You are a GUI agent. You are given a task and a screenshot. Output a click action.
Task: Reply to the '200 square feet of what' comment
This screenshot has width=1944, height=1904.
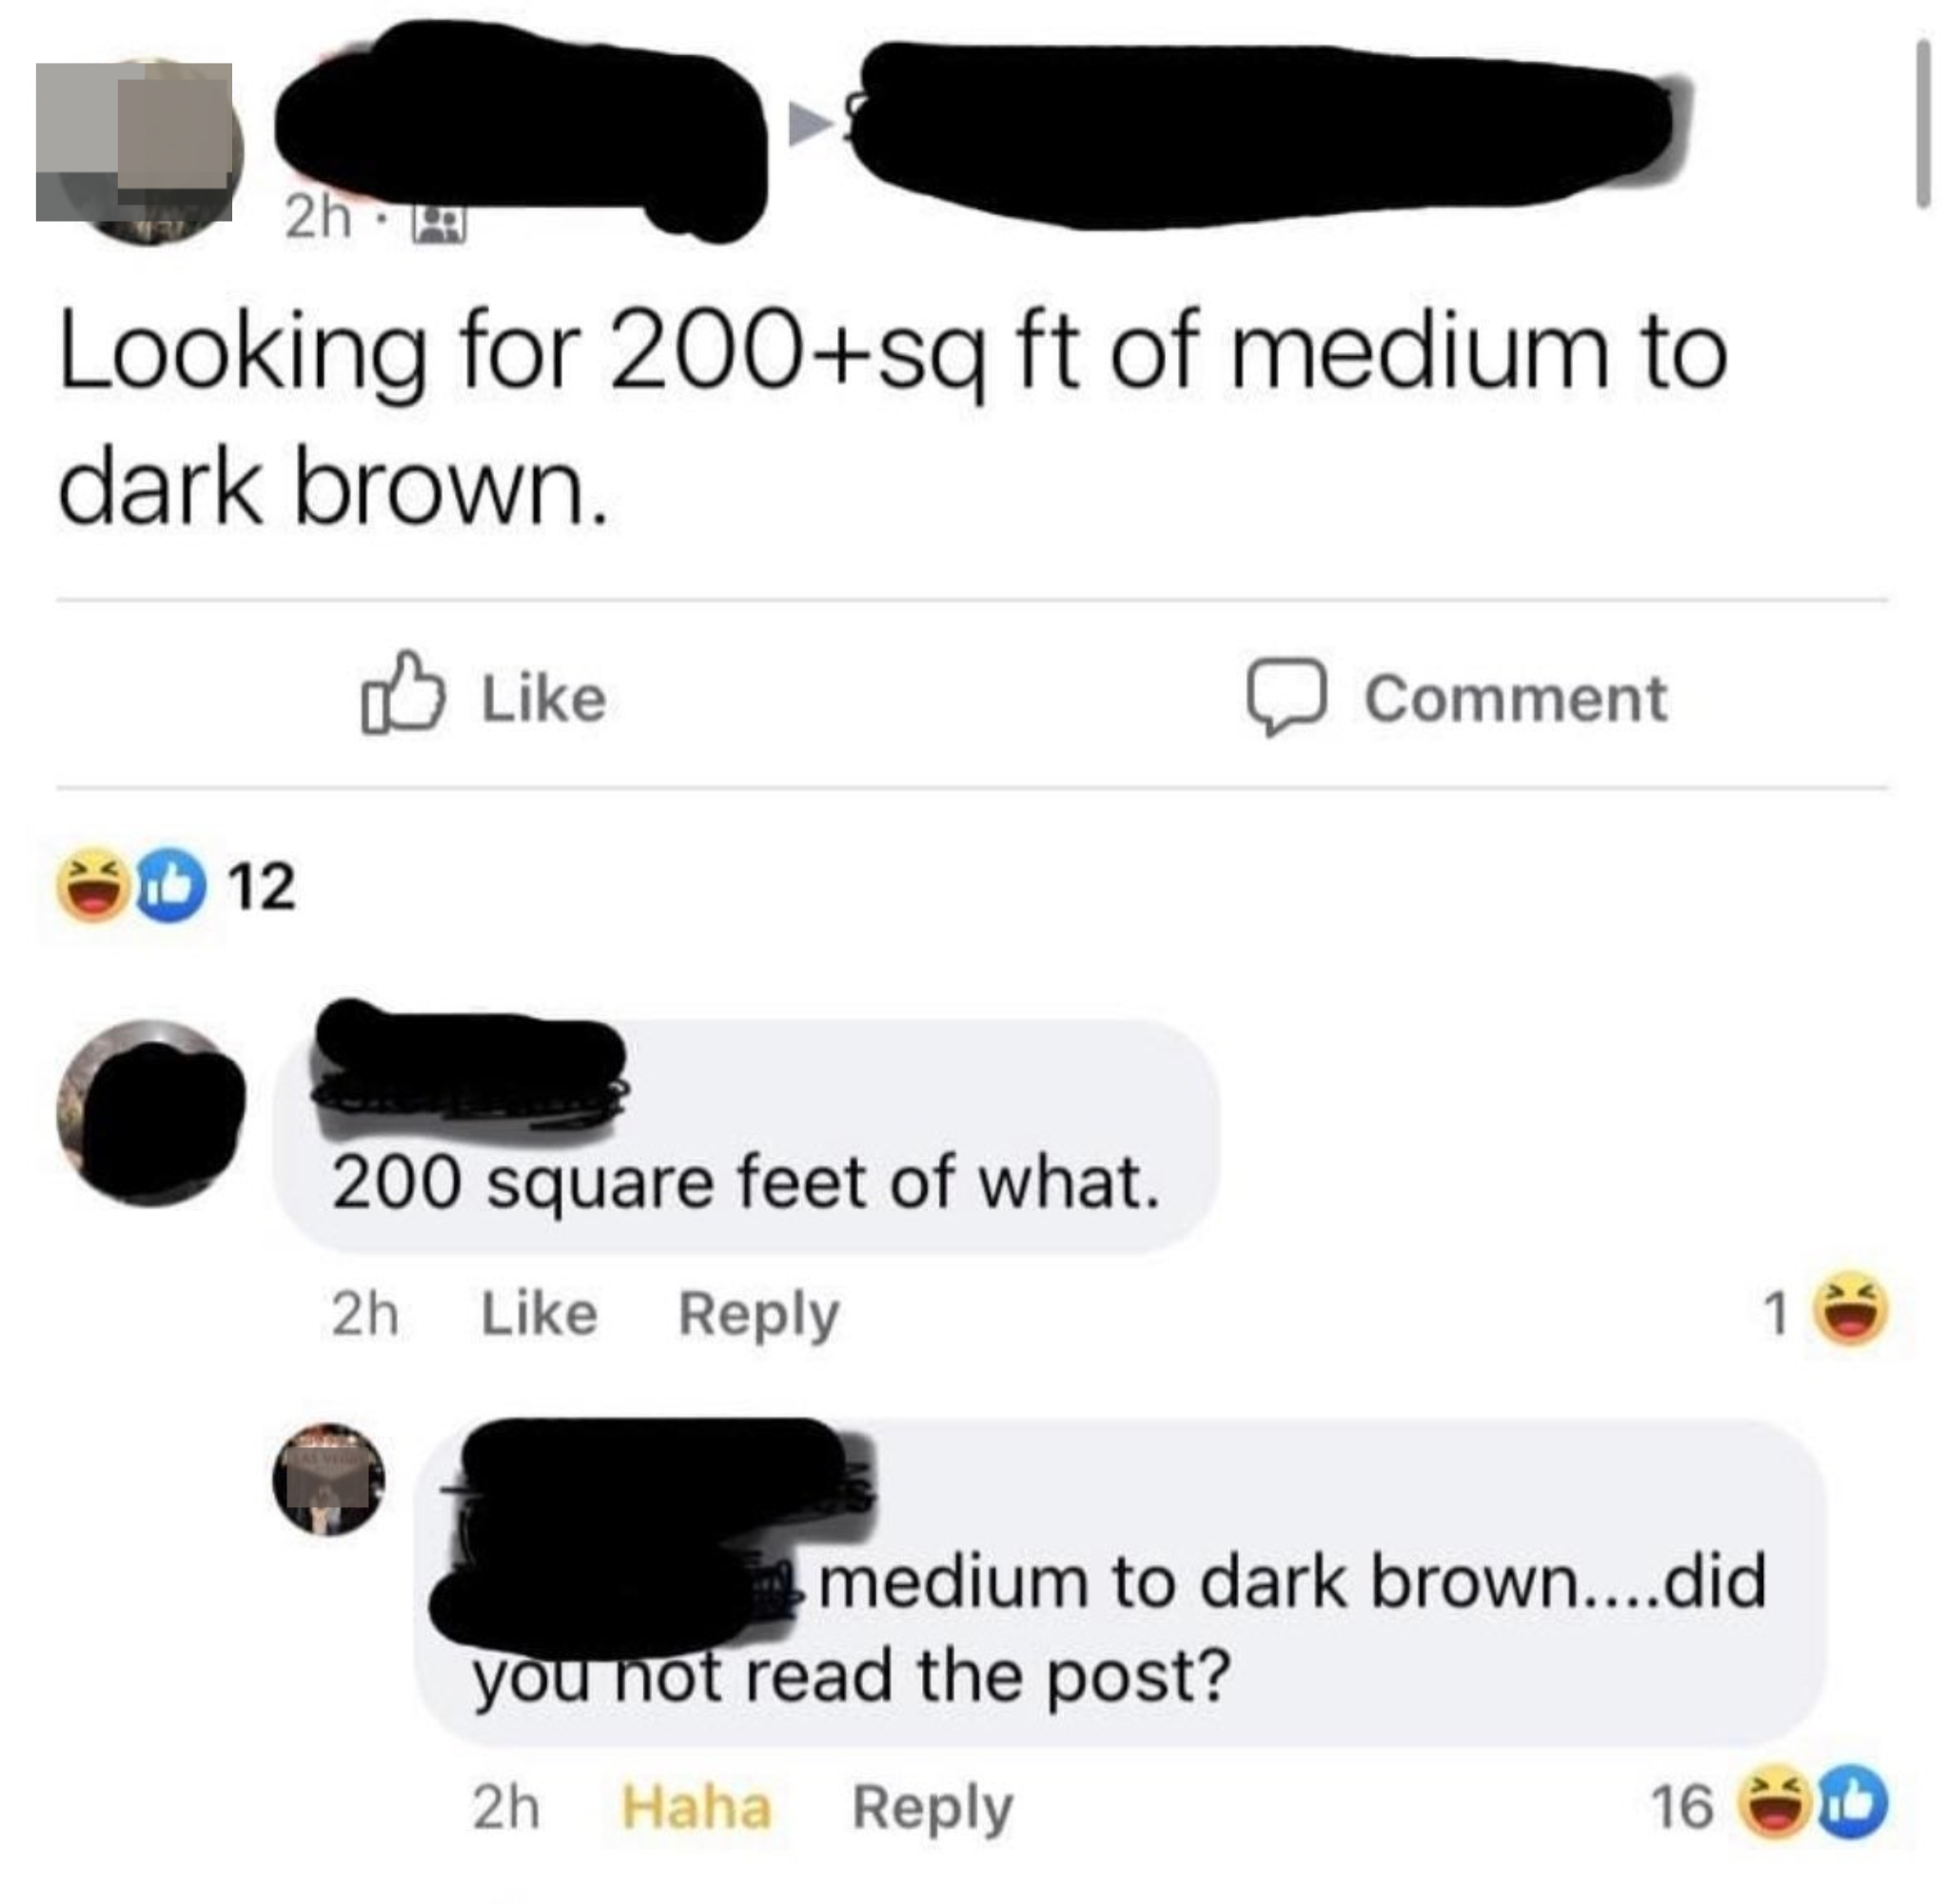(758, 1315)
